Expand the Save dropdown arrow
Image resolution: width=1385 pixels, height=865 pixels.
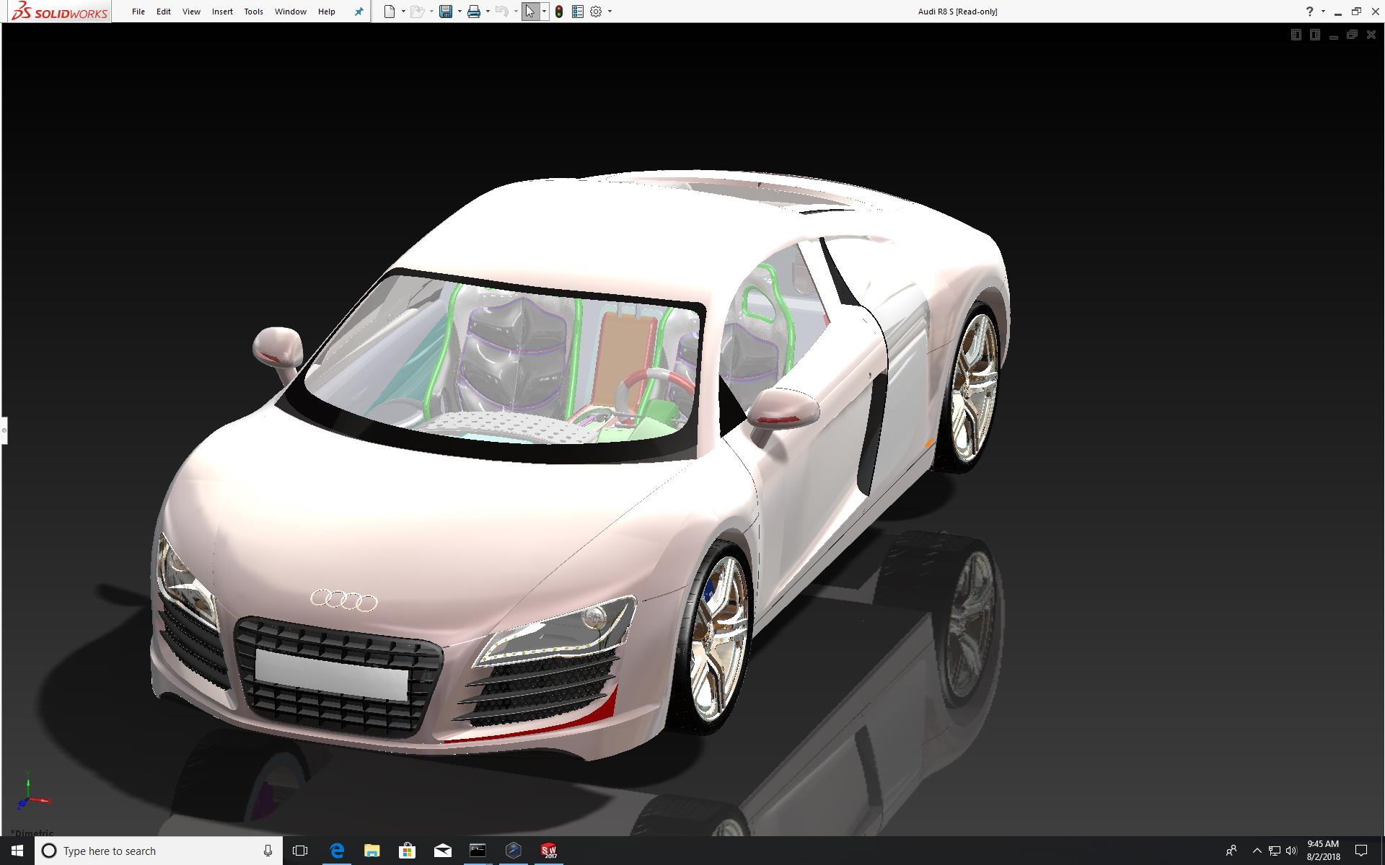(x=460, y=12)
